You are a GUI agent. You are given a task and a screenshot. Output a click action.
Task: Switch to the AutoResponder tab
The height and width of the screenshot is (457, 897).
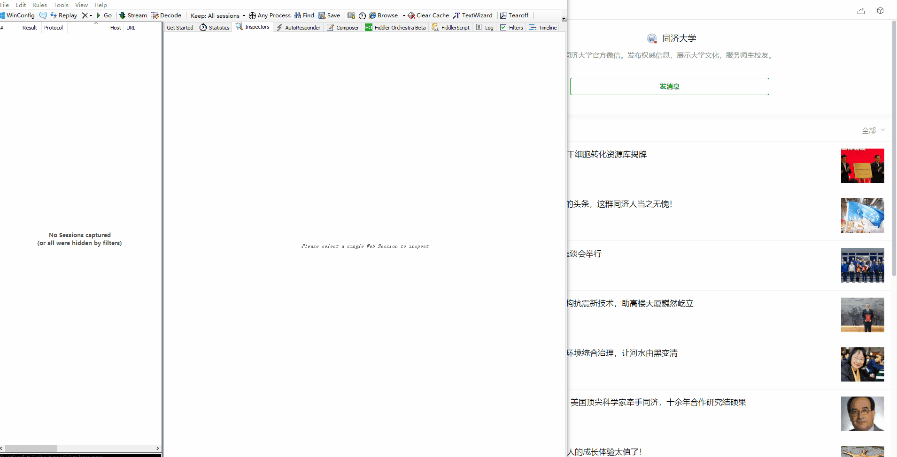pyautogui.click(x=298, y=28)
